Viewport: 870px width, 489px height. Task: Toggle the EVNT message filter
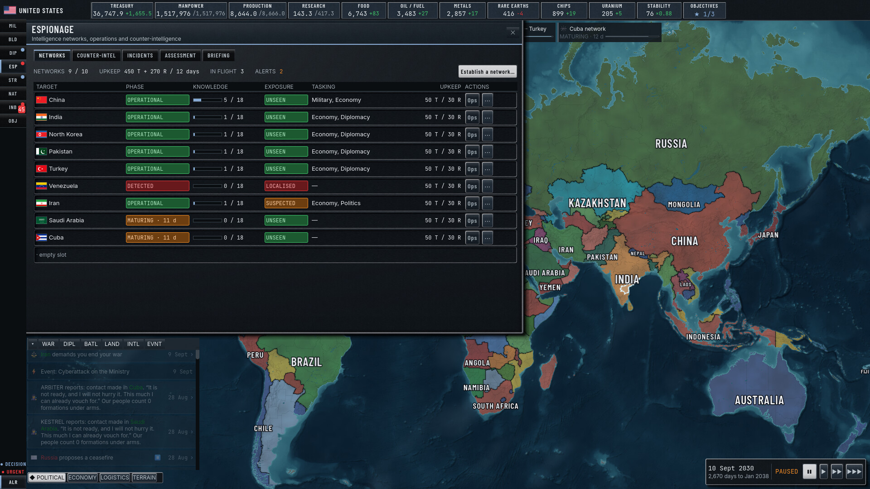pos(155,344)
